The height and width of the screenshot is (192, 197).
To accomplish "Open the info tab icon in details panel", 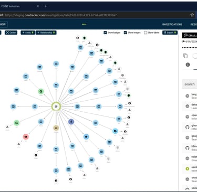I will tap(188, 65).
